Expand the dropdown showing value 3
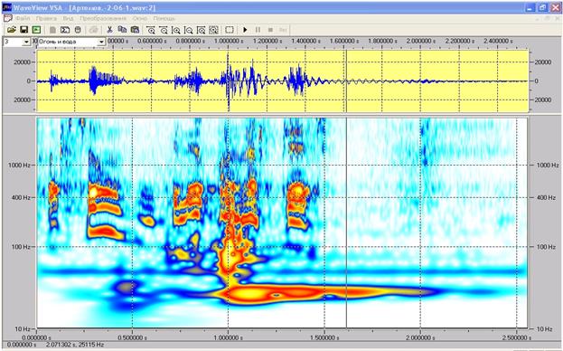The image size is (563, 351). point(26,43)
